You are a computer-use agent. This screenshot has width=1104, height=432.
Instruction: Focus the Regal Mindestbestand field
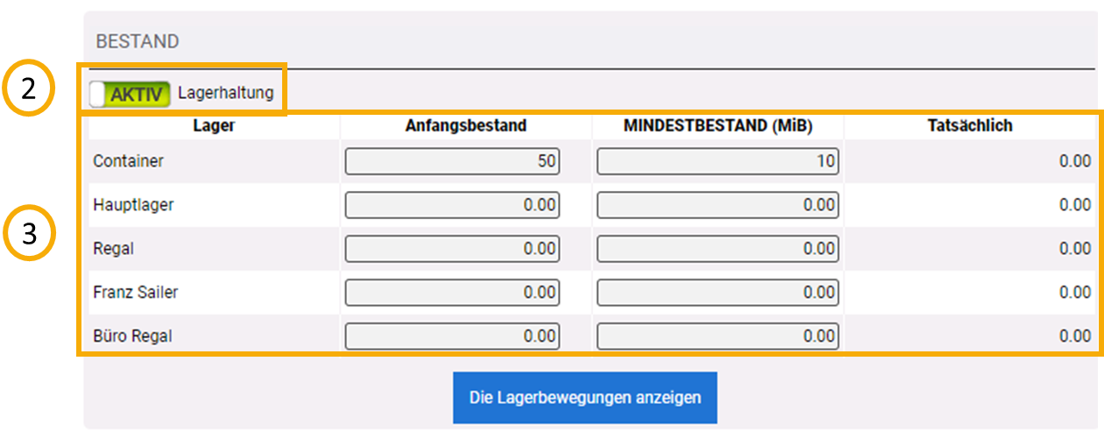point(718,249)
